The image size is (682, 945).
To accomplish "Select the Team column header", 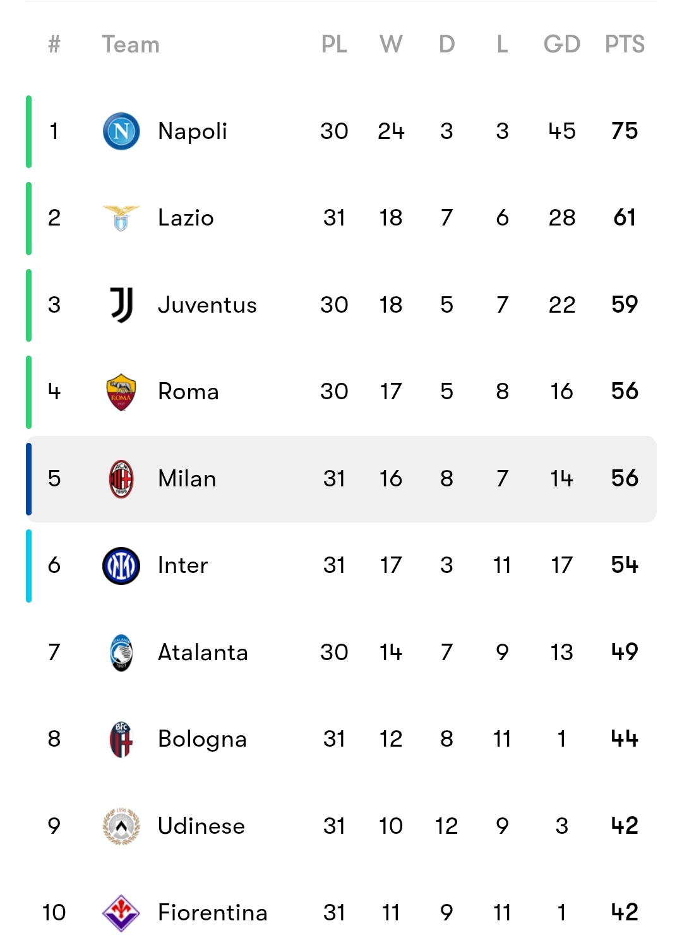I will point(131,44).
